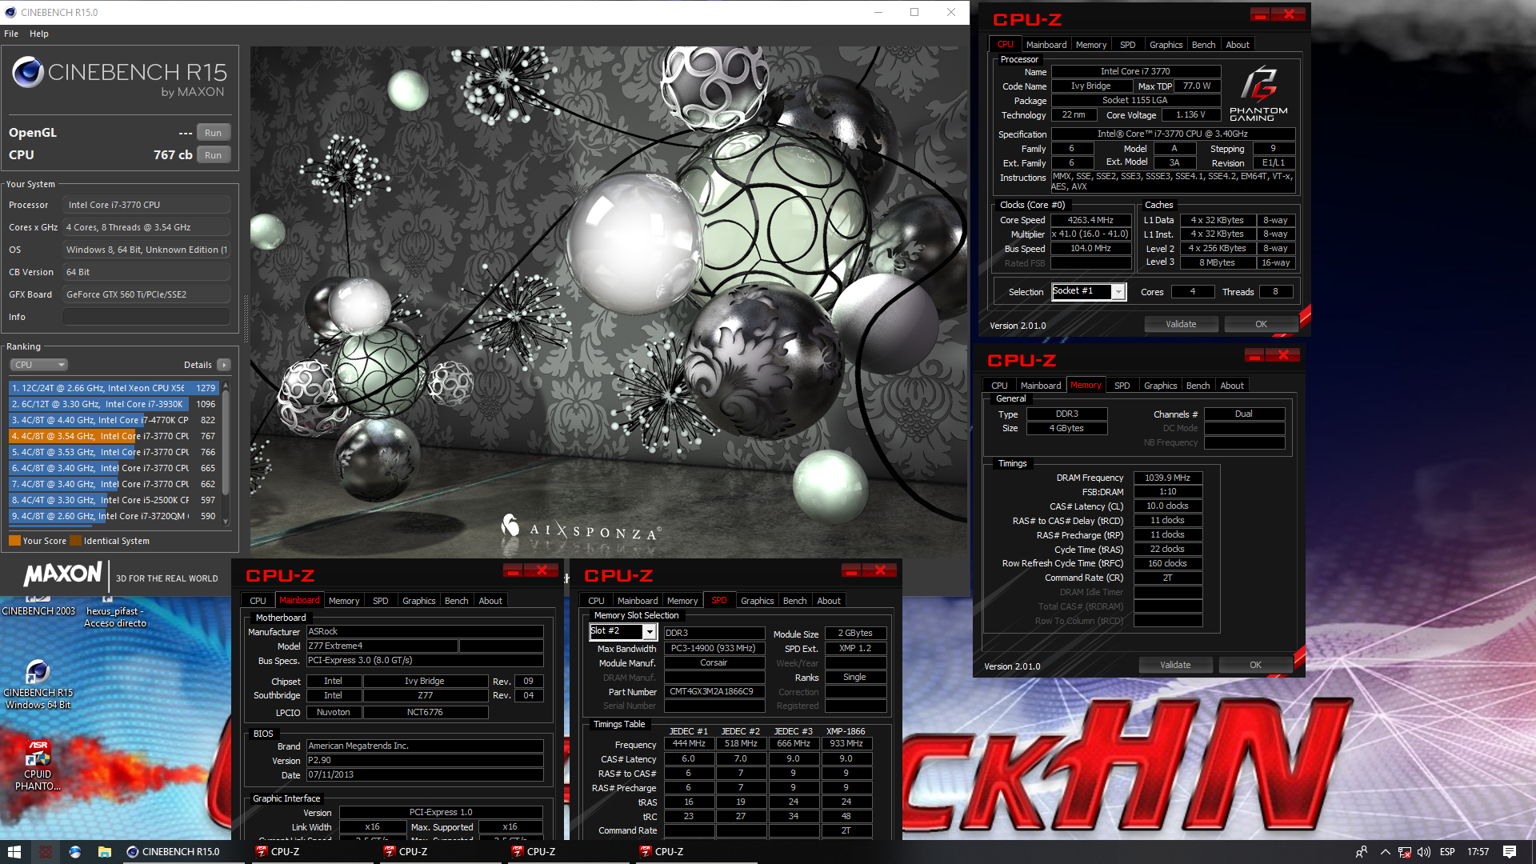
Task: Open the Help menu in Cinebench
Action: [39, 34]
